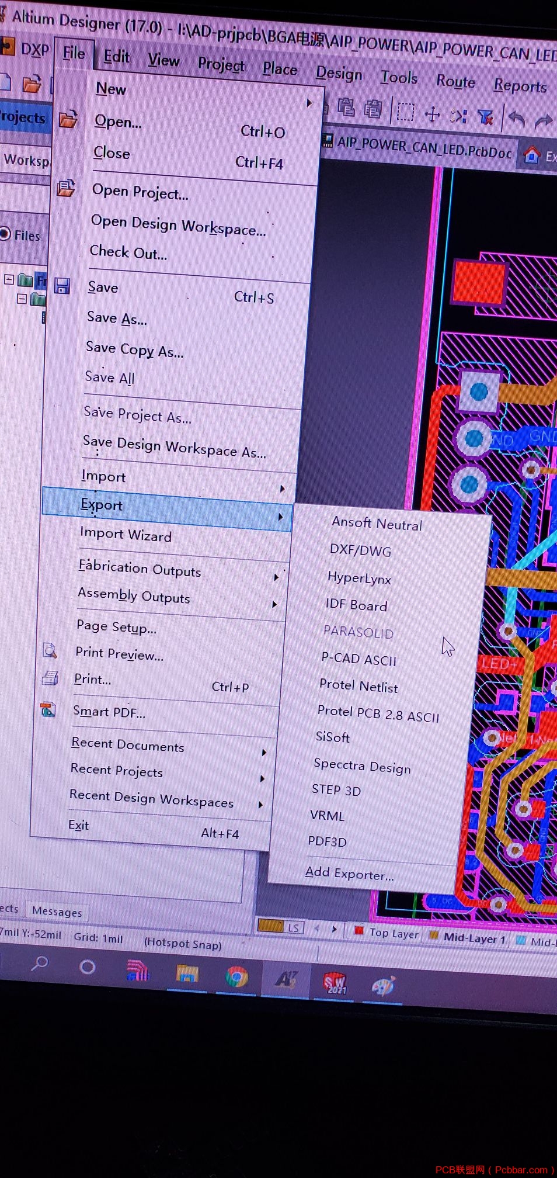The width and height of the screenshot is (557, 1178).
Task: Open the Workspace selector field
Action: coord(25,159)
